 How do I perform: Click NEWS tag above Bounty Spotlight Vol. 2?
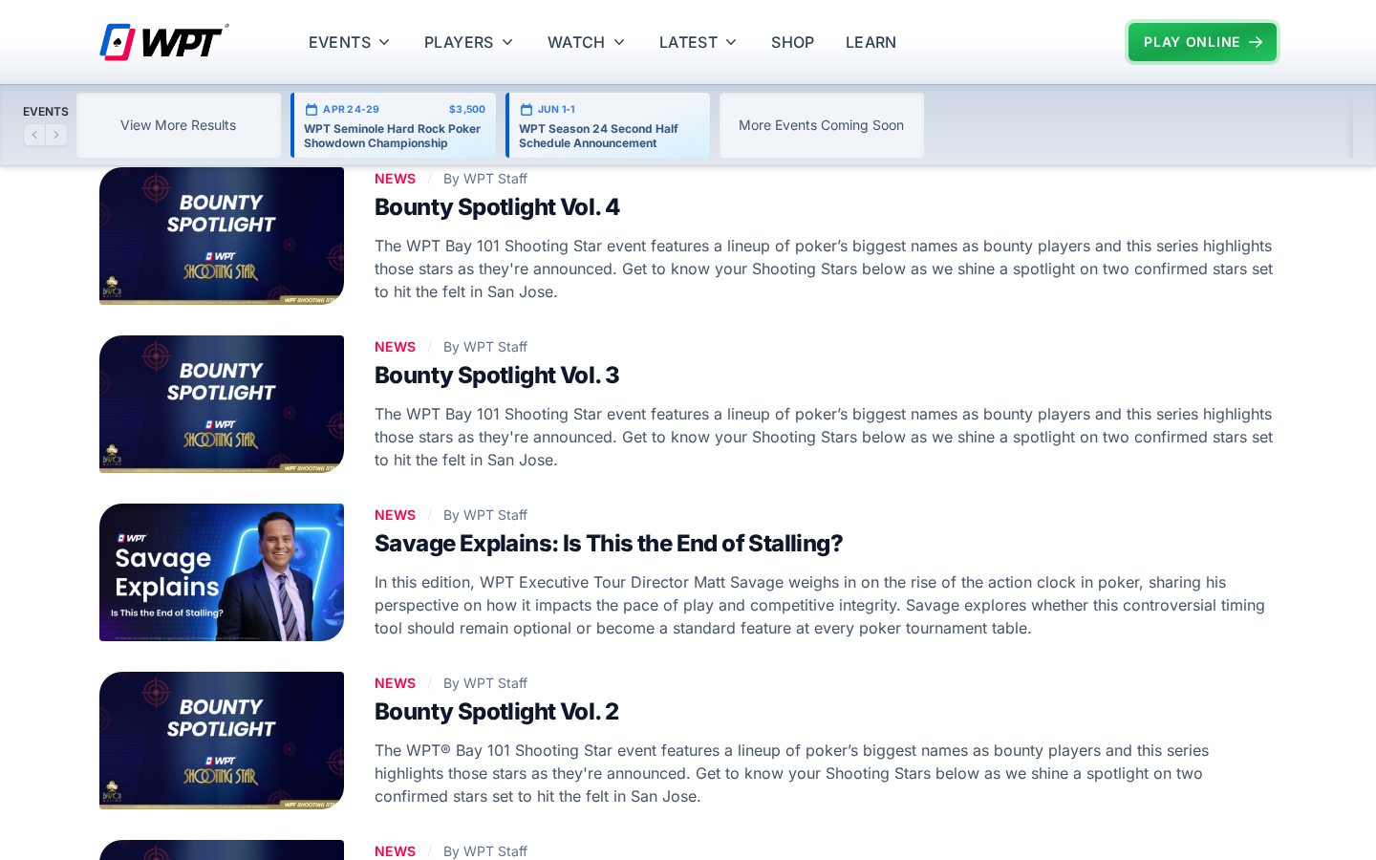pos(395,683)
